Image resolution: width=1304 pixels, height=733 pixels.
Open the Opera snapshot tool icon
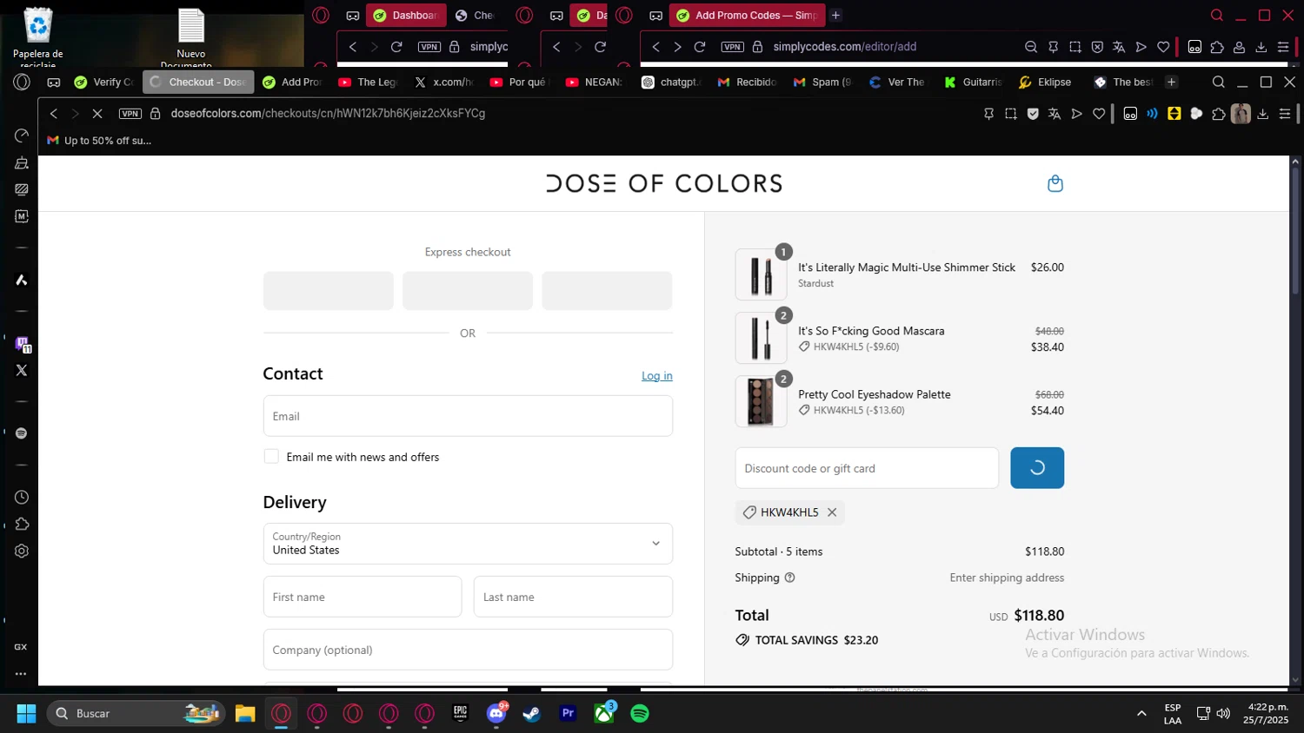click(x=1010, y=114)
